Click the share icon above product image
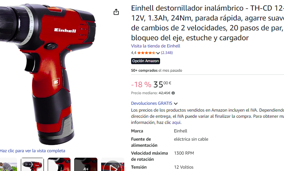Image resolution: width=284 pixels, height=171 pixels. pos(116,12)
